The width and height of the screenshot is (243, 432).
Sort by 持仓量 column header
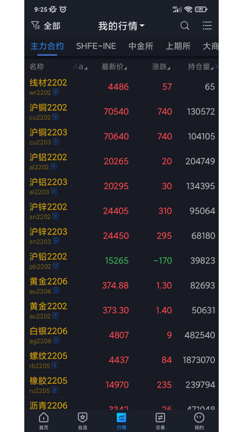[x=200, y=66]
